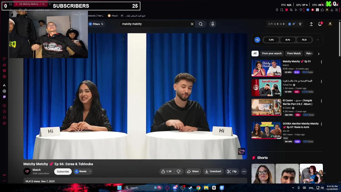Image resolution: width=341 pixels, height=192 pixels.
Task: Clear the search box with the X icon
Action: click(x=192, y=24)
